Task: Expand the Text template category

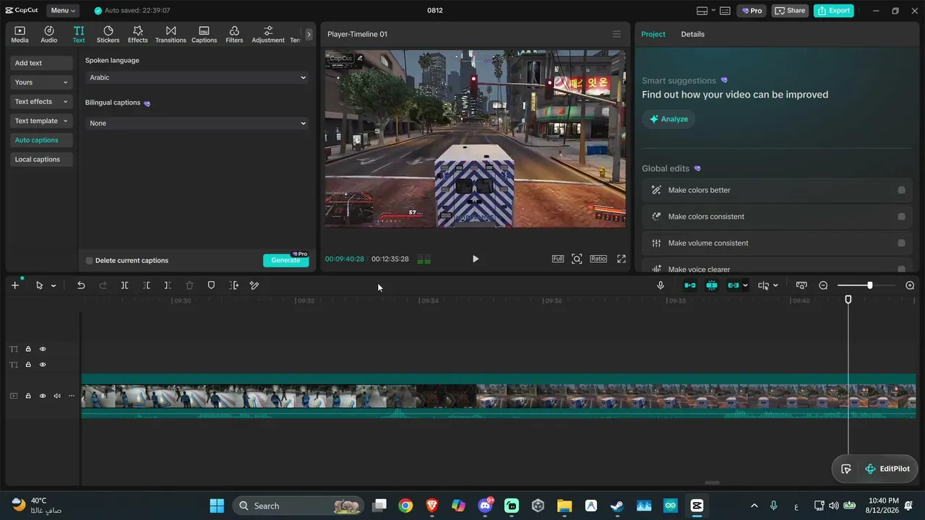Action: pos(41,121)
